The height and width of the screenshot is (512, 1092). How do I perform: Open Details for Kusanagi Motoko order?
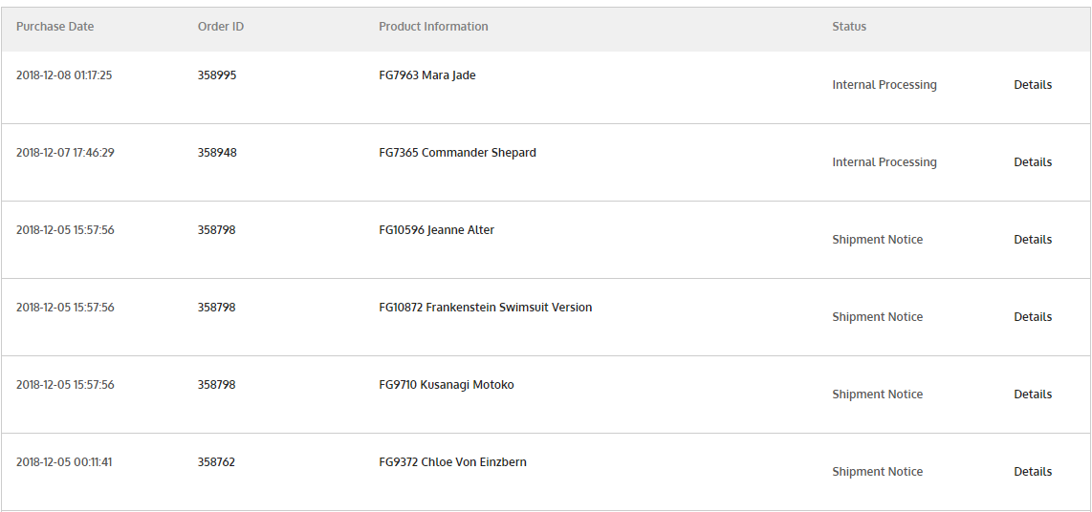pos(1033,395)
